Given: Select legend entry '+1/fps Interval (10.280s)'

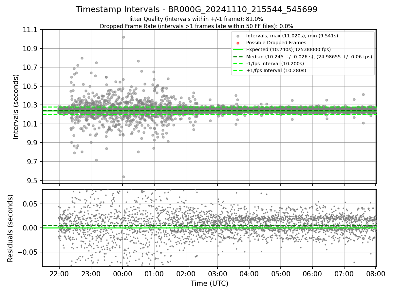Looking at the screenshot, I should click(276, 70).
